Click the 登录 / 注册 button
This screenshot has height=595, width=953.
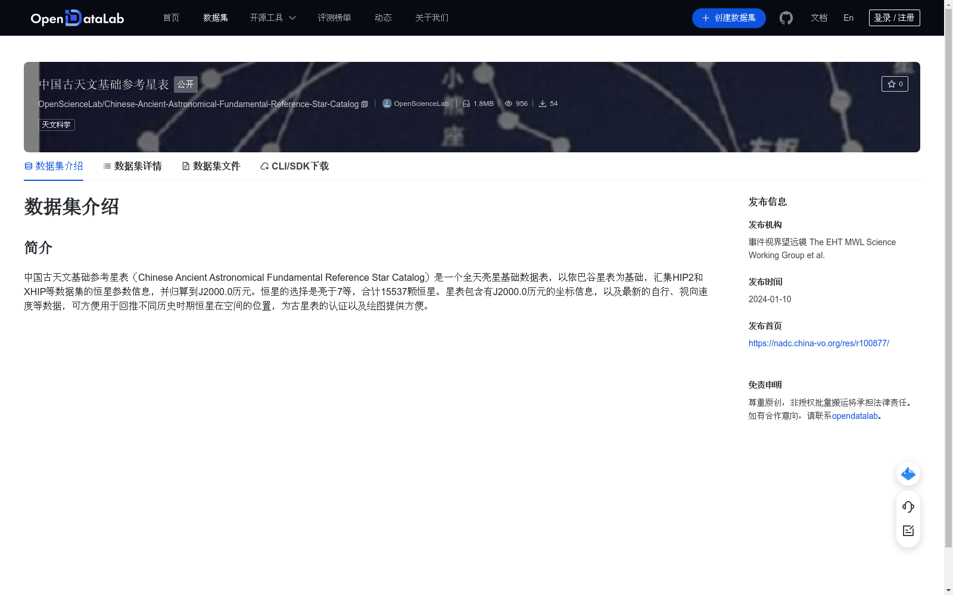click(x=894, y=18)
